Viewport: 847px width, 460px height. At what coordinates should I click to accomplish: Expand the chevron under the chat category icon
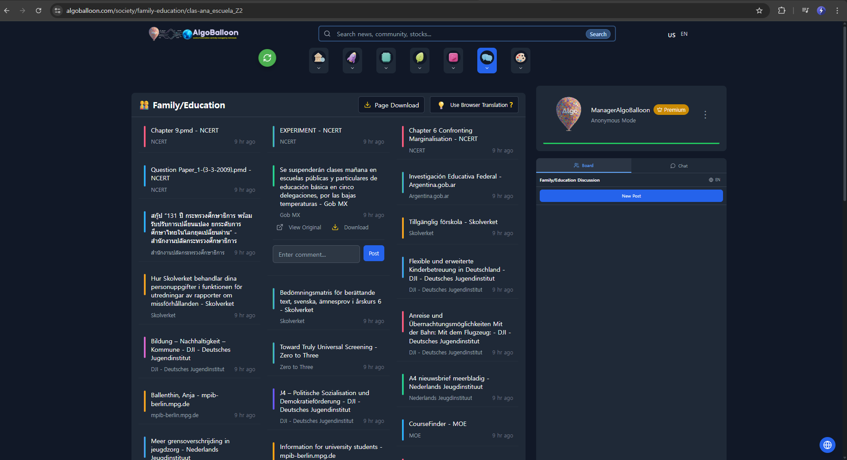487,67
